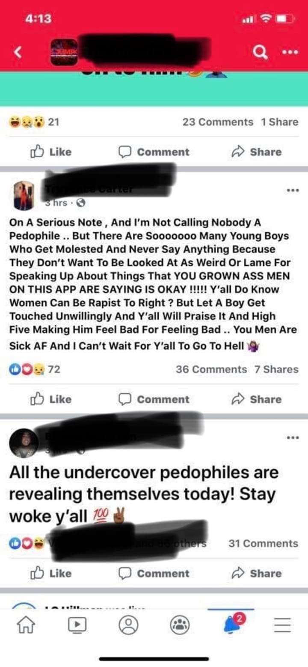Open Profile tab in bottom bar
This screenshot has height=667, width=308.
click(127, 625)
